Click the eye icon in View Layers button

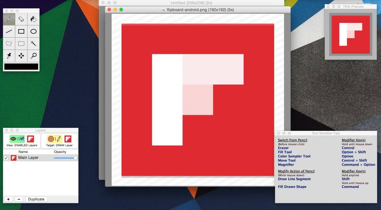(13, 139)
